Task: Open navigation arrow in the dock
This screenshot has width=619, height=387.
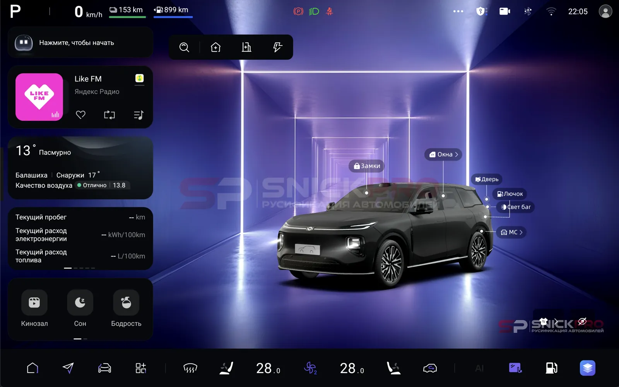Action: coord(68,368)
